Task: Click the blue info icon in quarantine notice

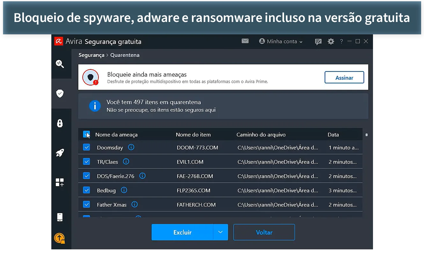Action: tap(95, 106)
